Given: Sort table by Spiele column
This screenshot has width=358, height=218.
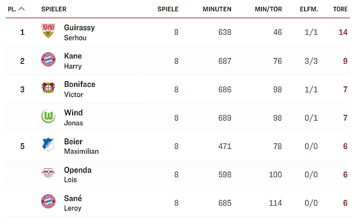Looking at the screenshot, I should (168, 9).
